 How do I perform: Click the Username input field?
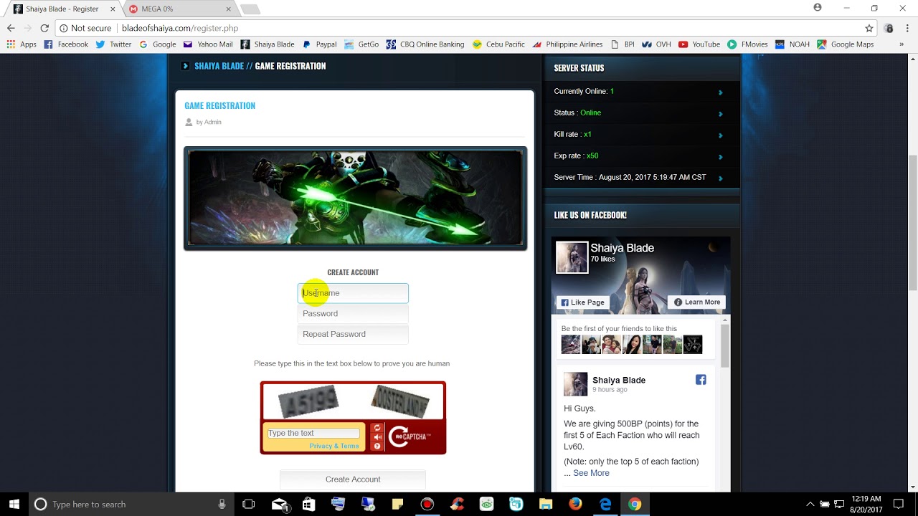(353, 293)
